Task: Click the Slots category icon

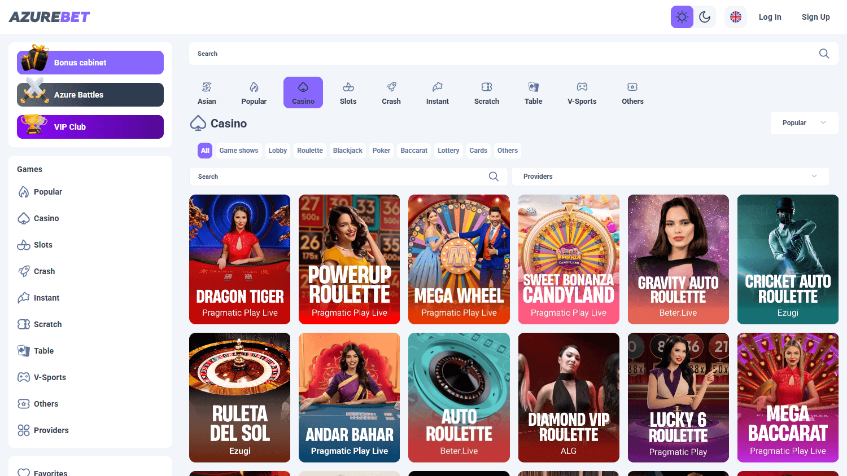Action: (x=348, y=92)
